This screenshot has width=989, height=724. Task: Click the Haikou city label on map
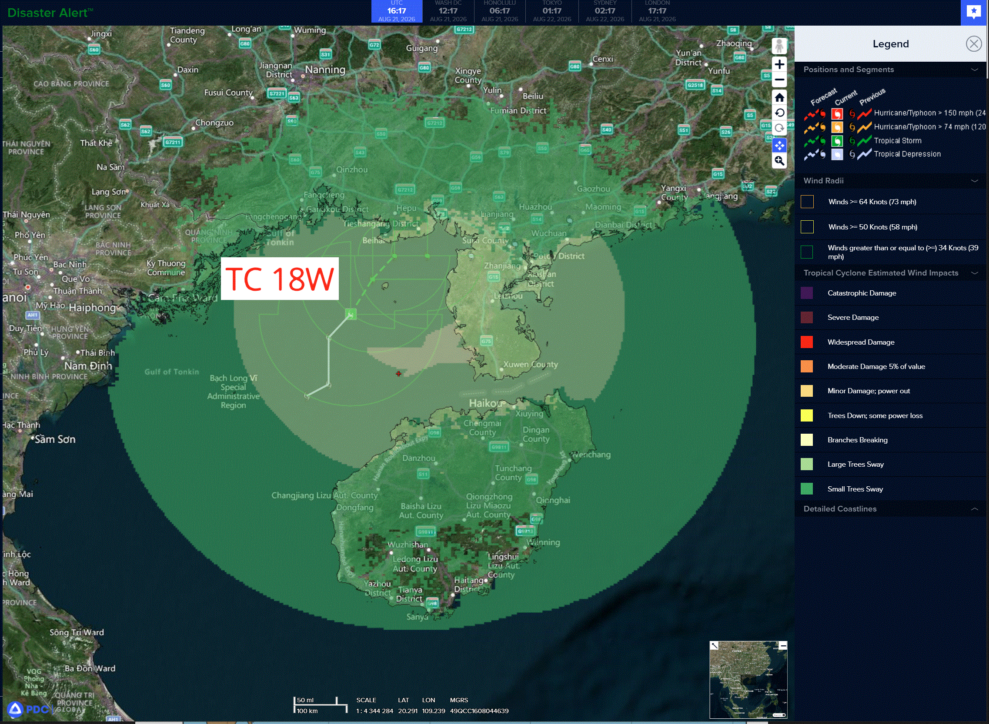(x=485, y=403)
